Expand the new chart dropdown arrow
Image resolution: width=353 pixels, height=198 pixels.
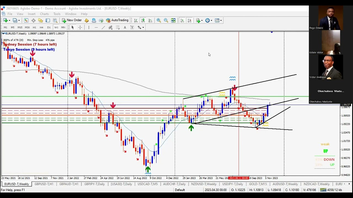point(9,20)
